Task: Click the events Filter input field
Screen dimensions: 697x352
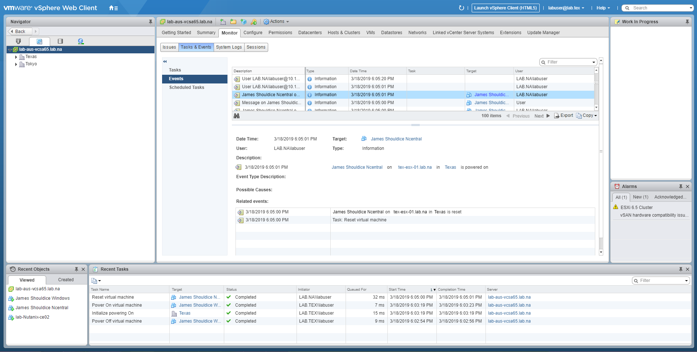Action: tap(568, 62)
